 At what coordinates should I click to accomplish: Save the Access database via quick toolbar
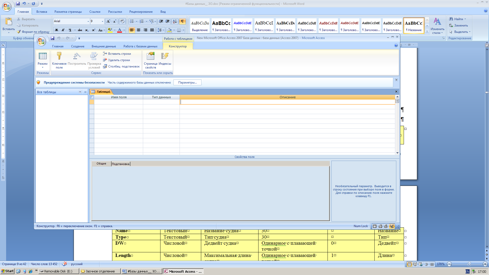52,38
